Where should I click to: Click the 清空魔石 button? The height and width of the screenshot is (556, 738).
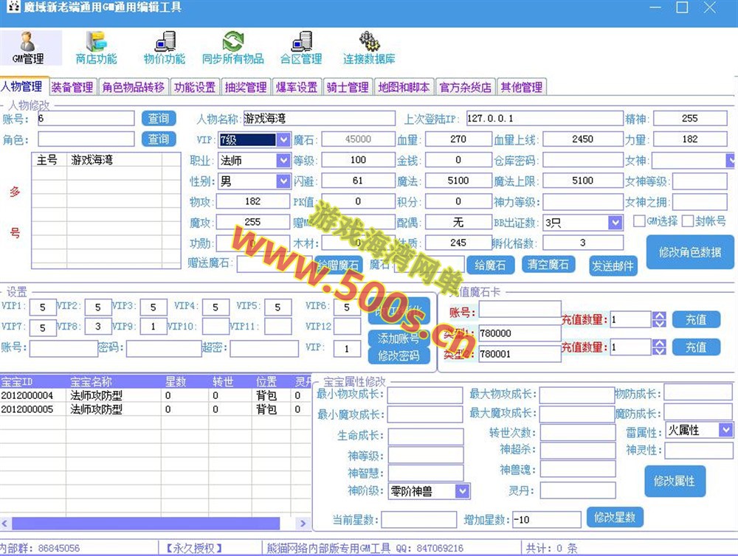[548, 265]
